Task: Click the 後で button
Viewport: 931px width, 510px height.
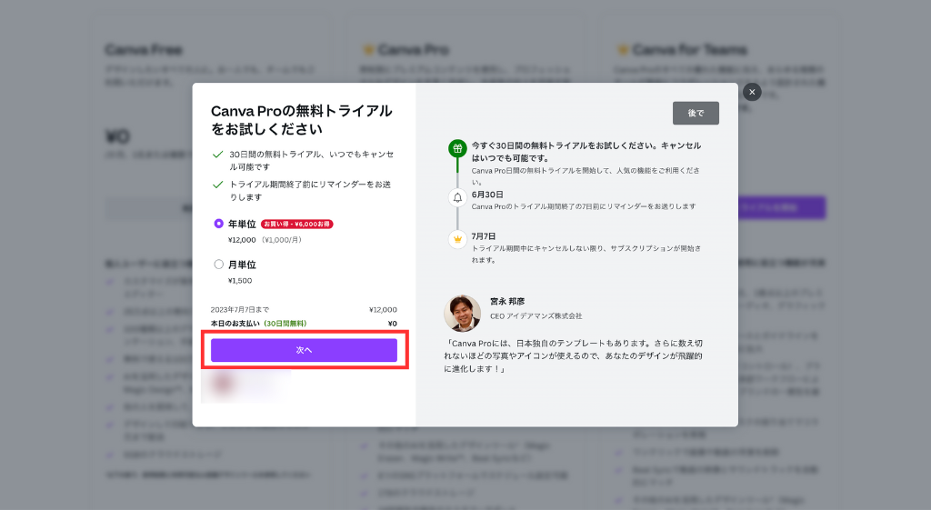Action: tap(696, 113)
